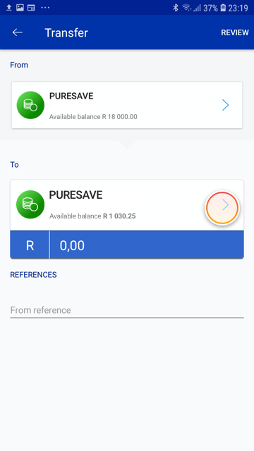Viewport: 254px width, 451px height.
Task: Tap the To PURESAVE card with R 1 030.25
Action: coord(127,205)
